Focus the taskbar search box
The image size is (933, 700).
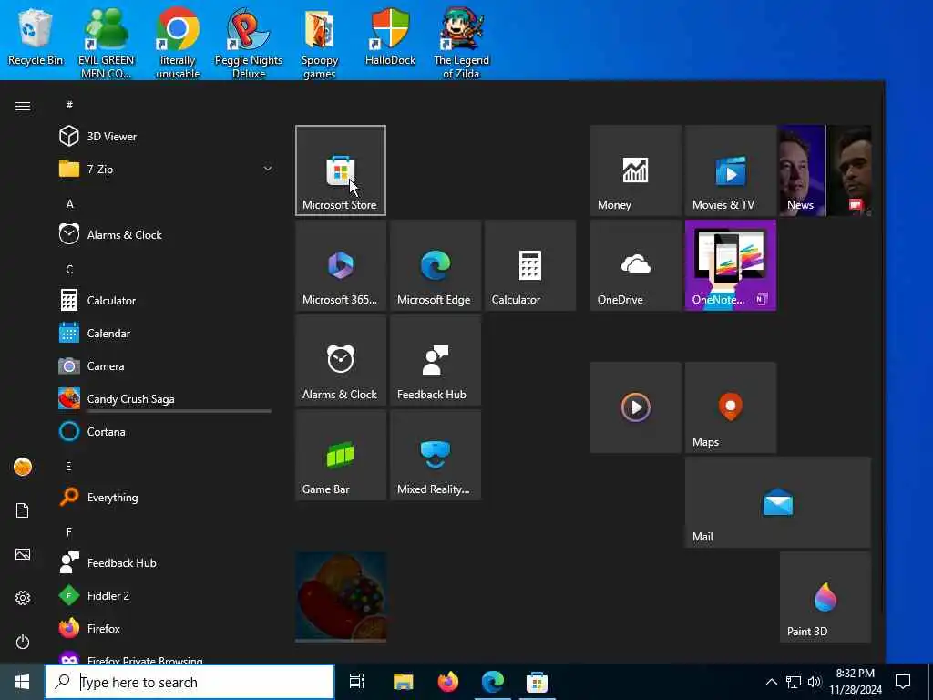coord(190,682)
